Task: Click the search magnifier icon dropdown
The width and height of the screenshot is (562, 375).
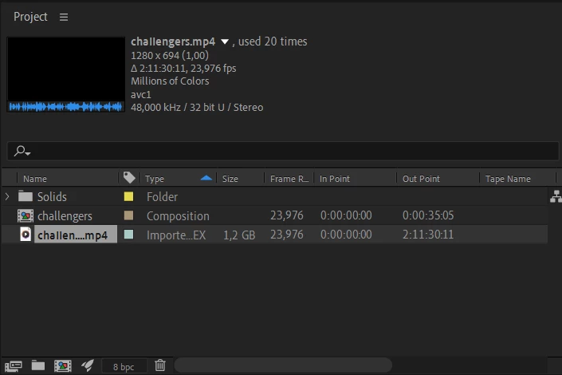Action: [22, 151]
